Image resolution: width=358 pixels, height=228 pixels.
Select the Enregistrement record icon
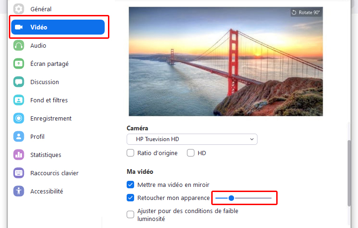coord(19,118)
